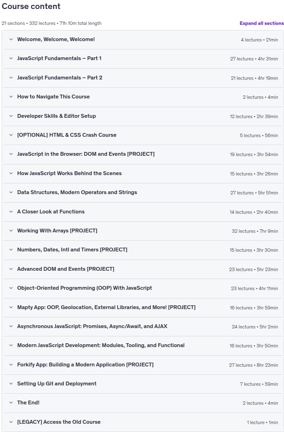Expand chevron for JavaScript in the Browser section
Viewport: 284px width, 432px height.
tap(11, 154)
